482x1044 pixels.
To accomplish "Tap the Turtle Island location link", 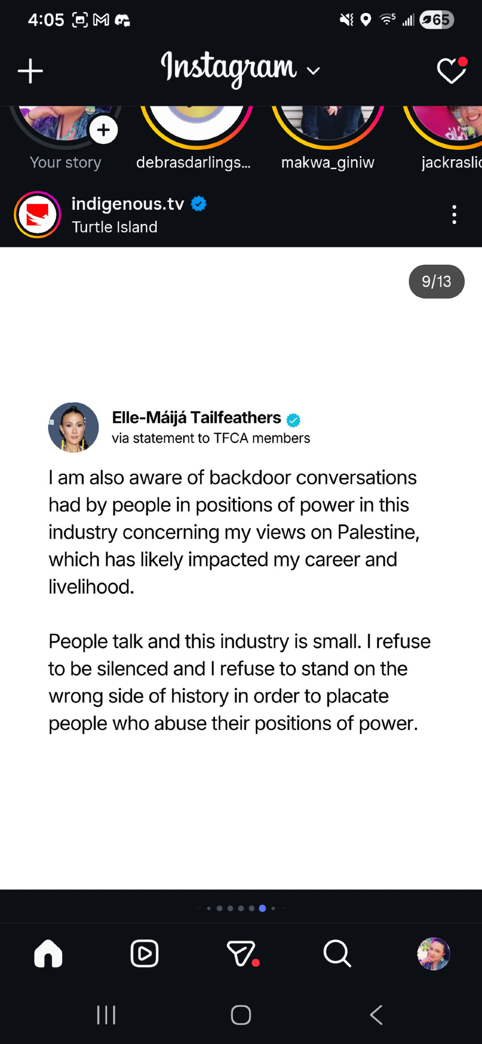I will pyautogui.click(x=114, y=227).
